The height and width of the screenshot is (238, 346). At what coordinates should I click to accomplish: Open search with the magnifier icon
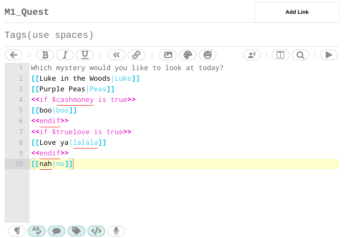coord(300,55)
